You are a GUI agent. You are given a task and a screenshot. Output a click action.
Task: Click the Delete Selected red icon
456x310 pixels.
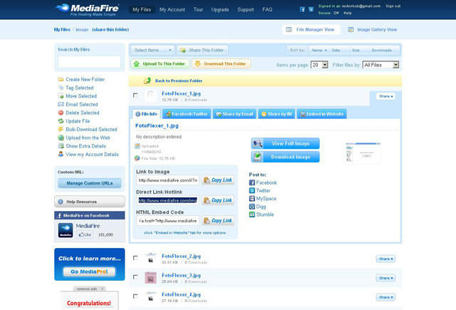[61, 113]
